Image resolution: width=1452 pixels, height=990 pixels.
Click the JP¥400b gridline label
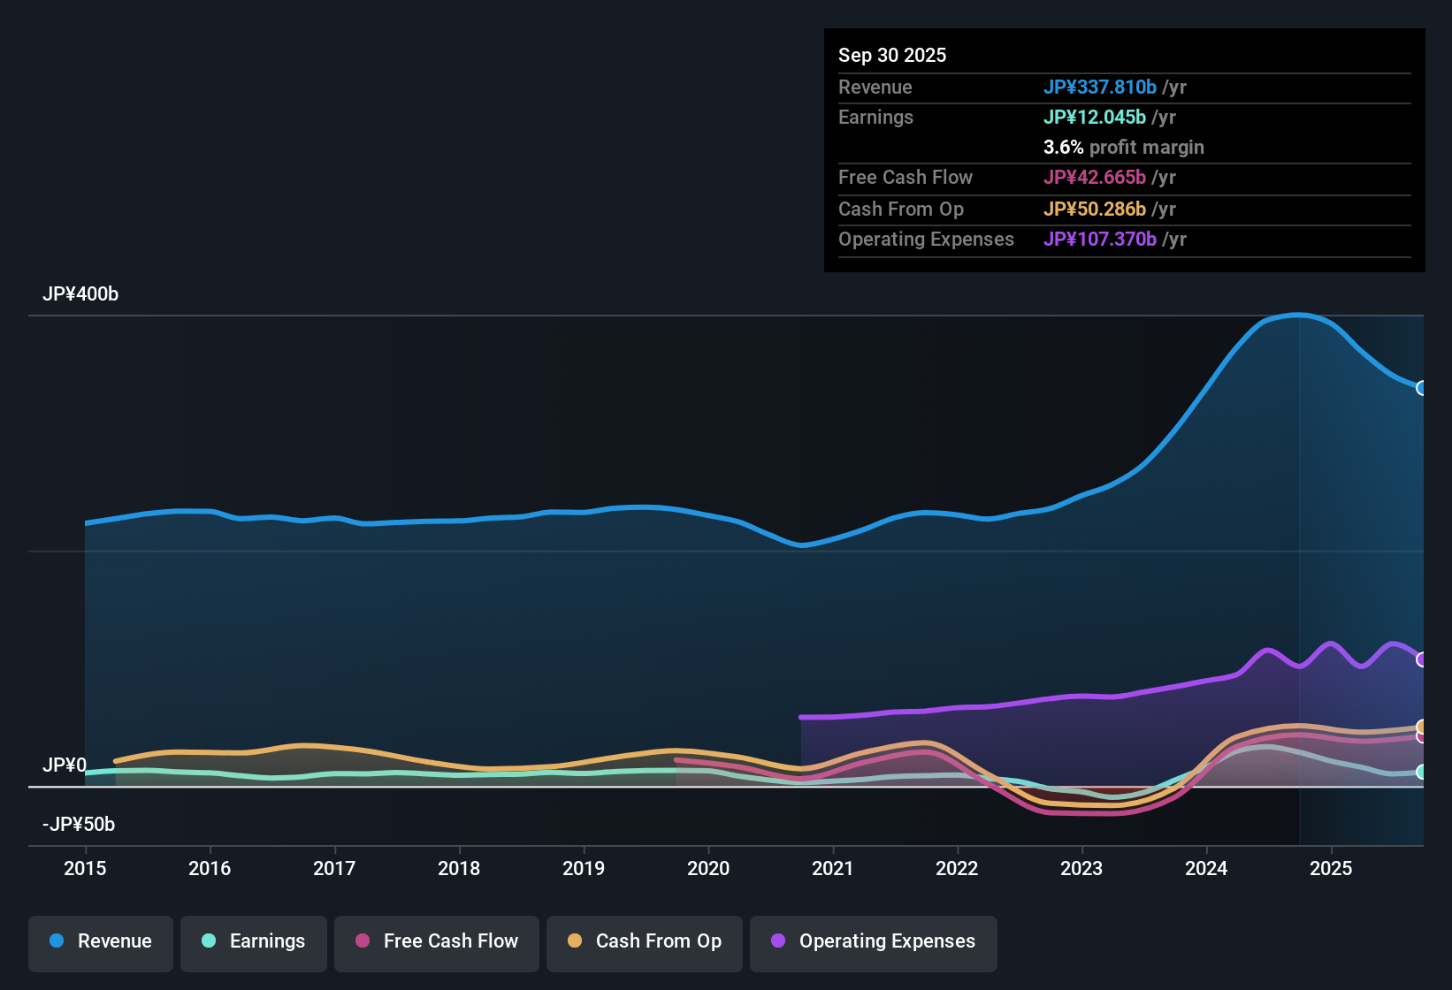click(x=80, y=294)
